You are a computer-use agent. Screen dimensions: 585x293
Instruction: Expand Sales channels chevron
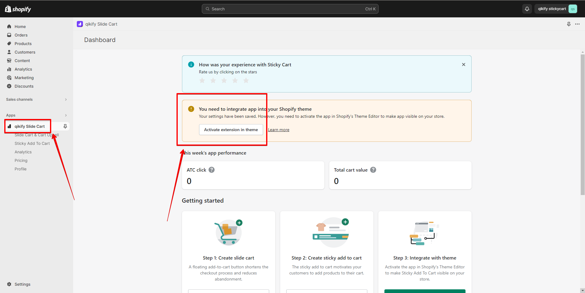66,99
